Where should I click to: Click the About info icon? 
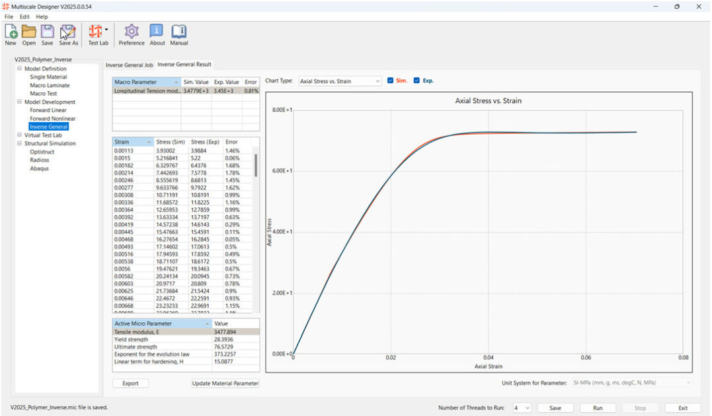(157, 32)
